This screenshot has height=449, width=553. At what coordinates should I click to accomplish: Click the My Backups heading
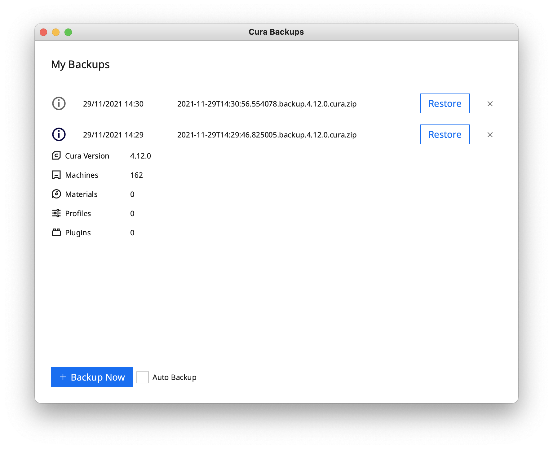coord(80,64)
